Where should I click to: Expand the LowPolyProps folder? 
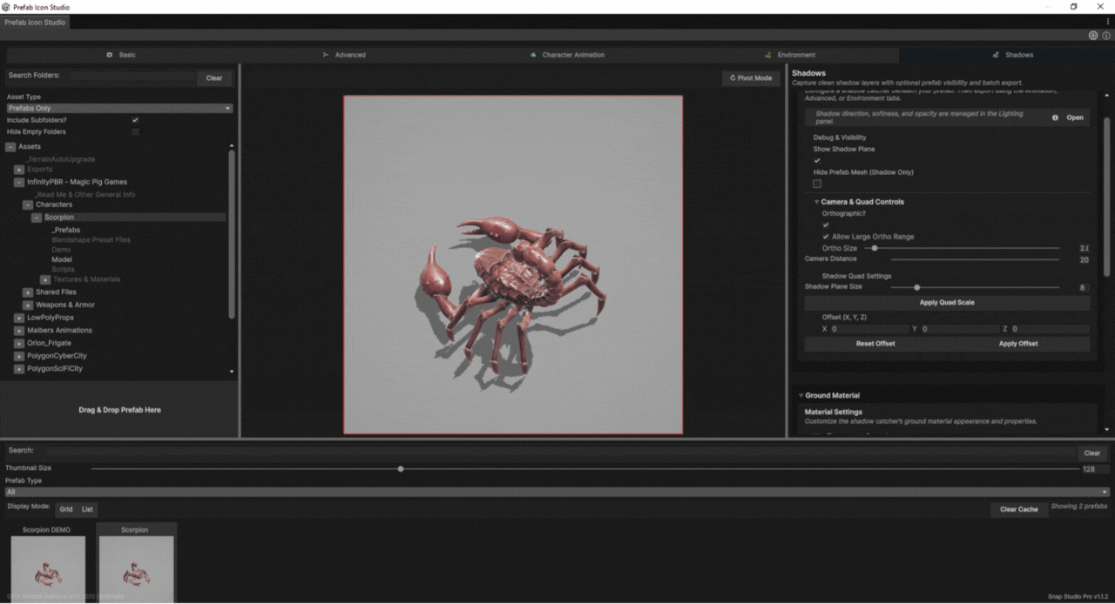click(x=19, y=319)
